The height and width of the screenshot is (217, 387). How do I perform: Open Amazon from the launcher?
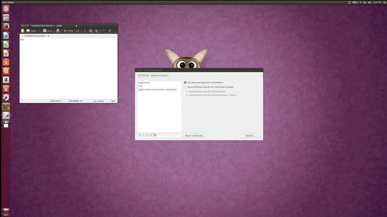pos(6,80)
